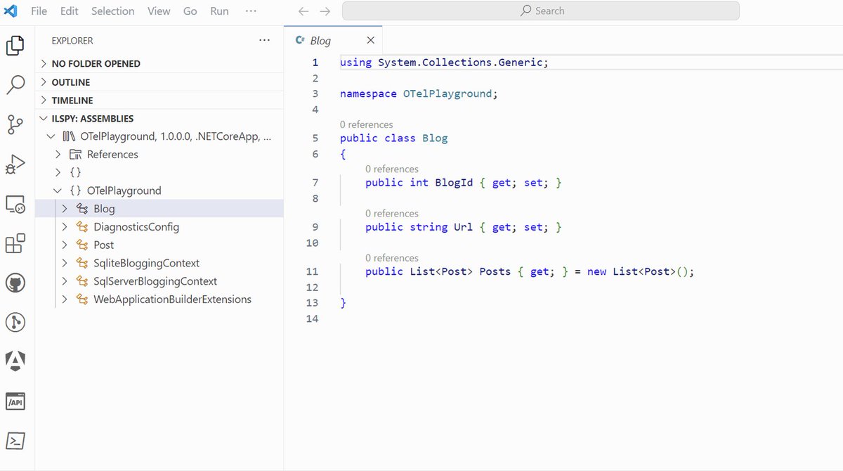
Task: Click the Post class icon in tree
Action: point(82,245)
